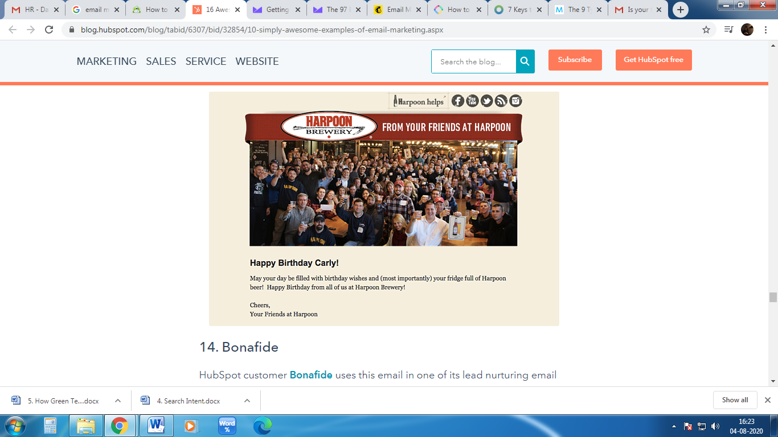778x437 pixels.
Task: Open the Bonafide hyperlink
Action: [x=311, y=375]
